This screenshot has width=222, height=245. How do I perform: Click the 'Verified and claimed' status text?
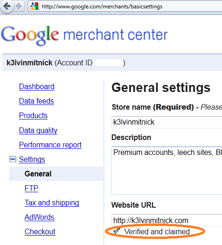point(157,231)
